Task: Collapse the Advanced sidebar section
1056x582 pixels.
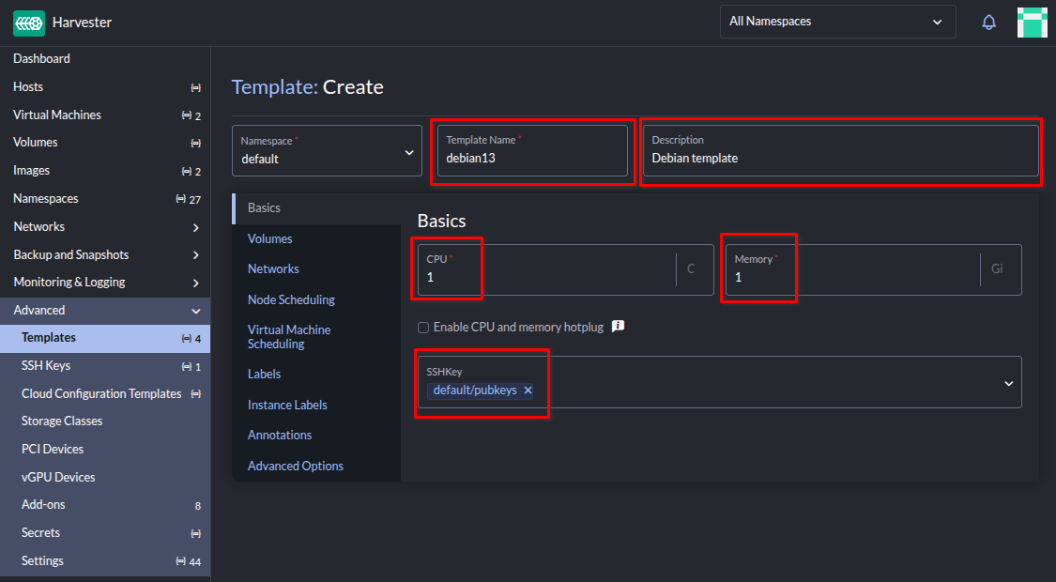Action: coord(195,311)
